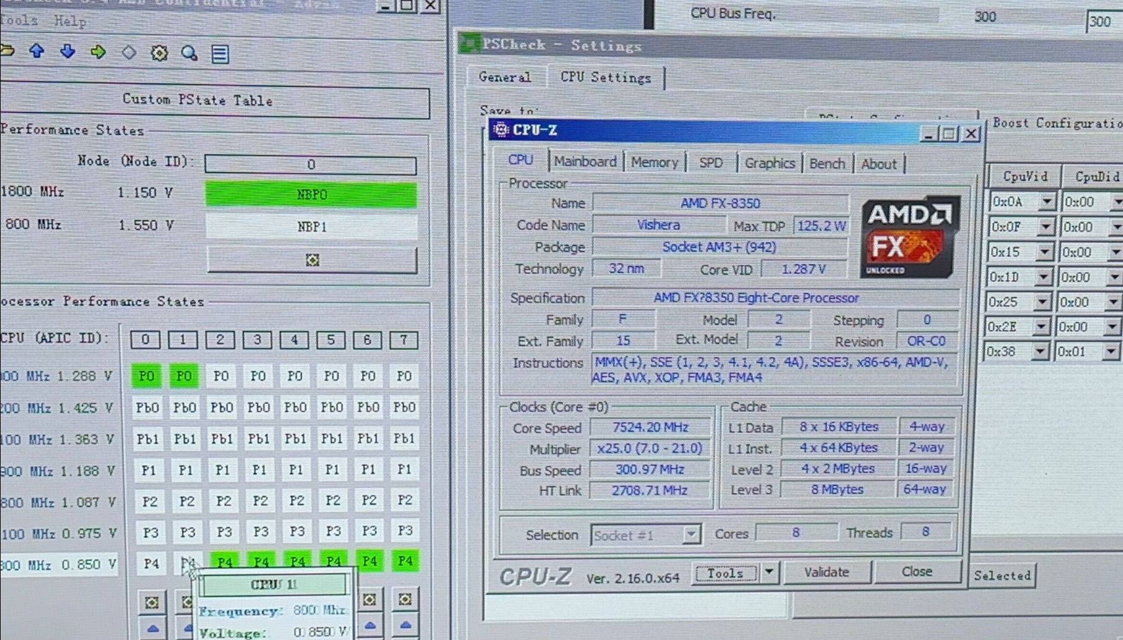Click the processor name AMD FX-8350 field
This screenshot has width=1123, height=640.
pyautogui.click(x=721, y=203)
